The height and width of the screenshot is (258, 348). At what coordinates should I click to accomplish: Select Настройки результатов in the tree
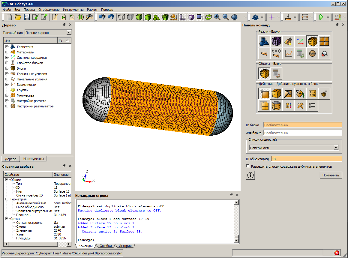35,106
